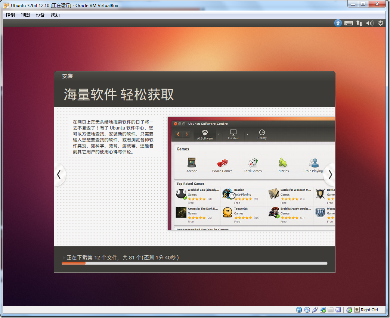Screen dimensions: 390x318
Task: Click the VirtualBox USB status icon
Action: coord(315,309)
